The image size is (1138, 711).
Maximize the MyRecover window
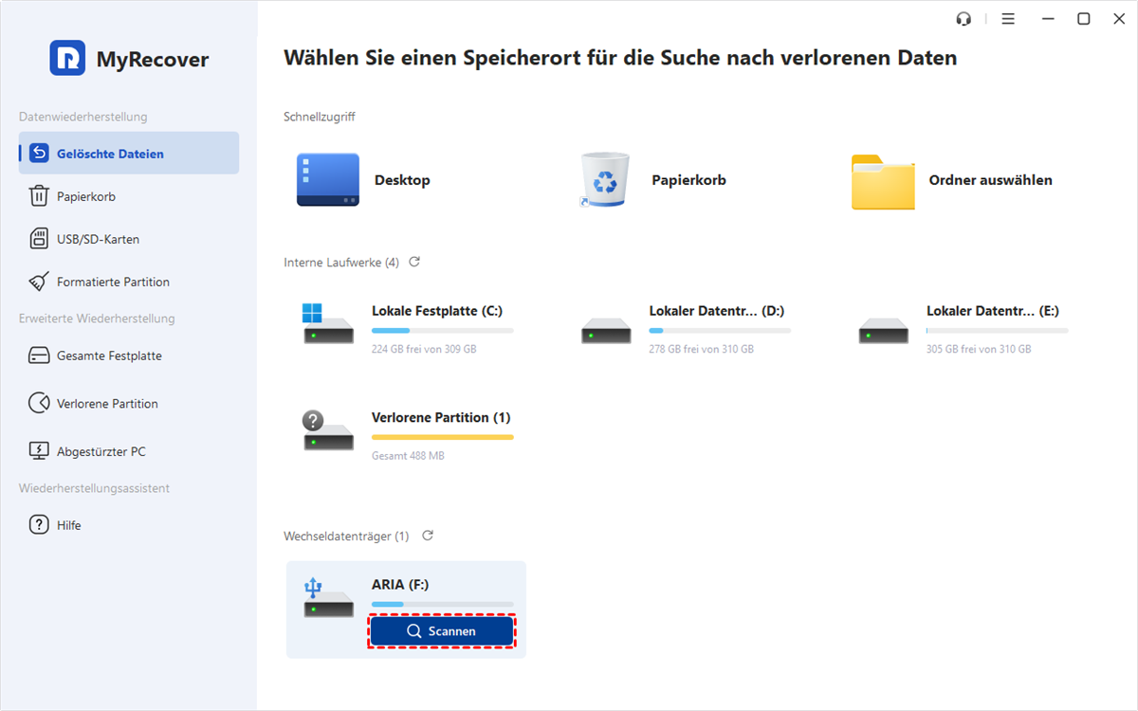1084,19
